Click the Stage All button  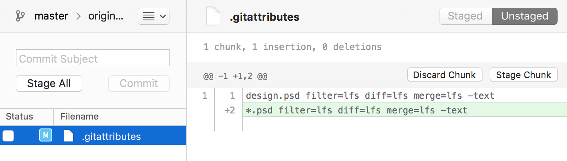pyautogui.click(x=49, y=83)
